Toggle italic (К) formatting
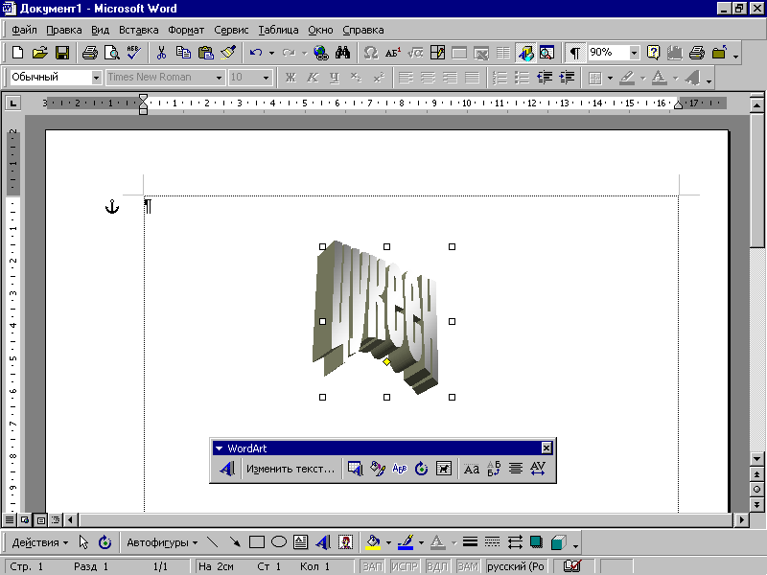Image resolution: width=767 pixels, height=575 pixels. (313, 78)
